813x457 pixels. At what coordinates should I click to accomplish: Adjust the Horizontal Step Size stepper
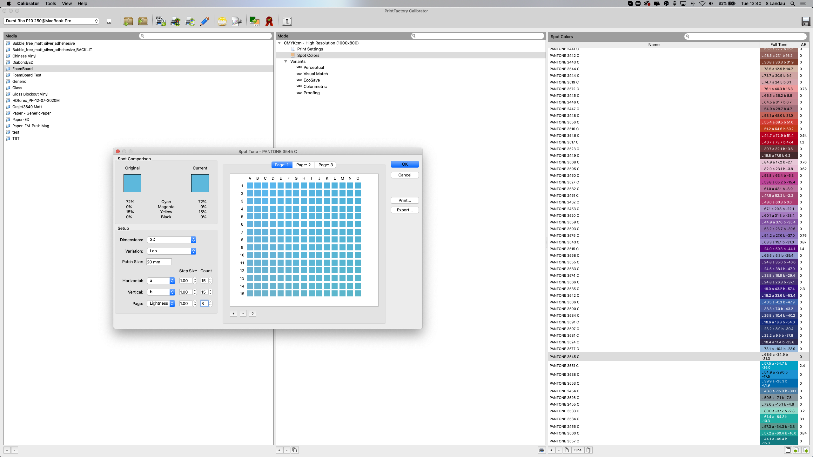click(x=195, y=281)
